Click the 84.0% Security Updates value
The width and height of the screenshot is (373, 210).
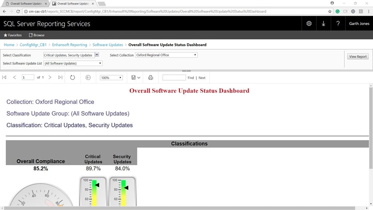pos(122,168)
